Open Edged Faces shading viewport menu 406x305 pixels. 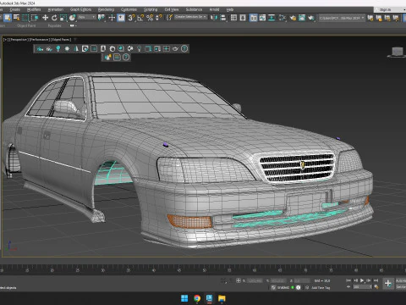61,40
